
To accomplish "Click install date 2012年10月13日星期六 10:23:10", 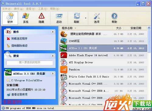I will click(26, 90).
